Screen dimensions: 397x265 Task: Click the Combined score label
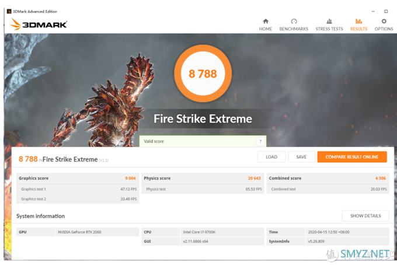[x=285, y=178]
